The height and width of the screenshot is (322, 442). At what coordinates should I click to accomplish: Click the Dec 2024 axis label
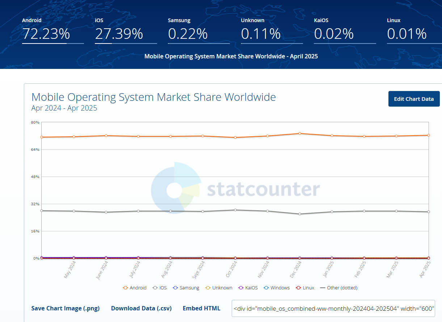296,270
